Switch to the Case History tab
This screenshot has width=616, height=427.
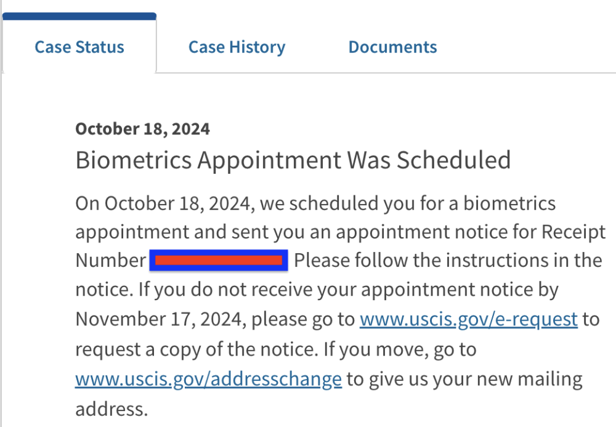tap(237, 47)
